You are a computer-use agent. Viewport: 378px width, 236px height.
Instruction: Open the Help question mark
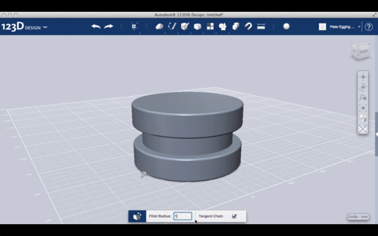[369, 27]
